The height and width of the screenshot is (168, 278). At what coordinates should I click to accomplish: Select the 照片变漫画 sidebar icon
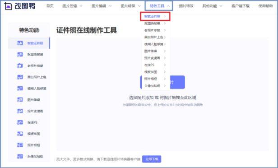click(x=20, y=111)
